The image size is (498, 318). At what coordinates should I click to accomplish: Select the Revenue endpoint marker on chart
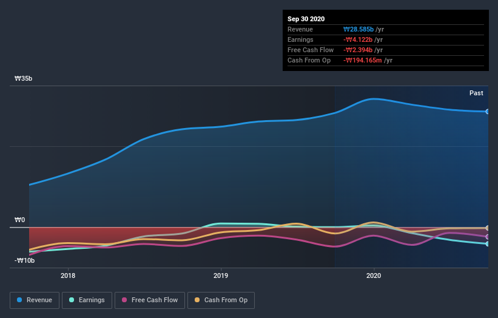point(487,112)
